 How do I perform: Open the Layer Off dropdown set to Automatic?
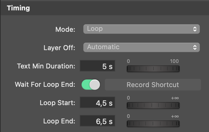pyautogui.click(x=141, y=47)
